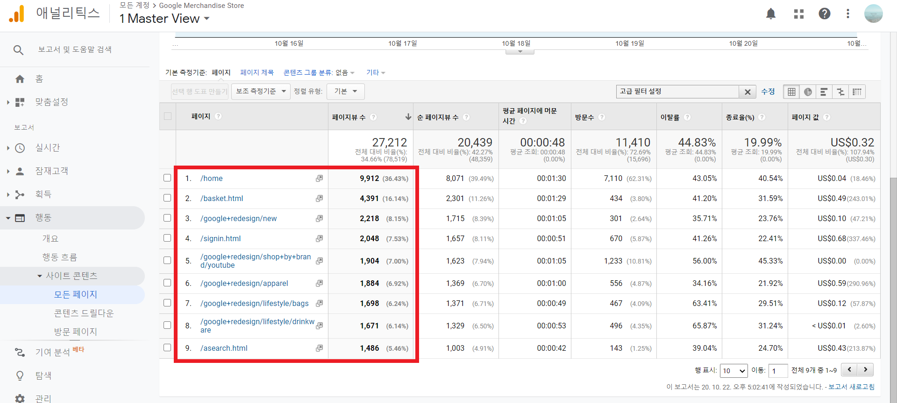This screenshot has height=403, width=897.
Task: Open the 1 Master View selector dropdown
Action: pyautogui.click(x=164, y=19)
